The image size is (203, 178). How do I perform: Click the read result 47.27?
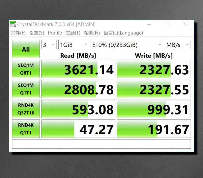(x=78, y=129)
